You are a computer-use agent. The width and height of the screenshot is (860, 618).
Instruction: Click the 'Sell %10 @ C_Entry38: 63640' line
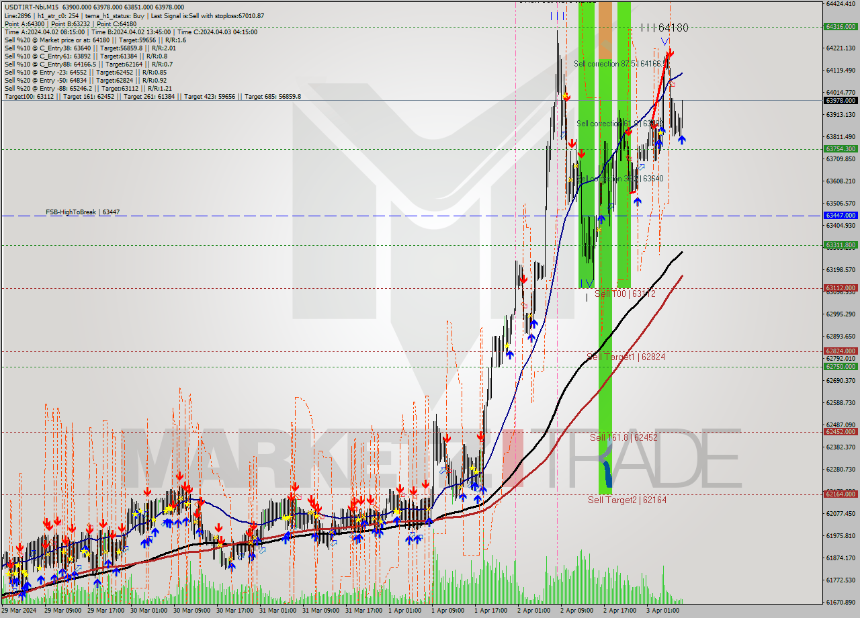tap(90, 48)
